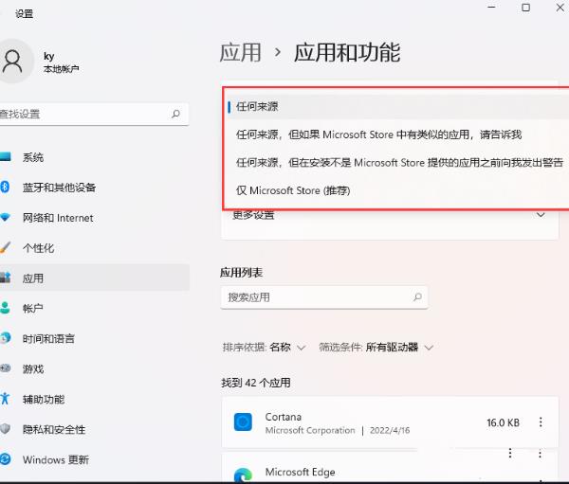Click the Cortana app name

point(283,417)
